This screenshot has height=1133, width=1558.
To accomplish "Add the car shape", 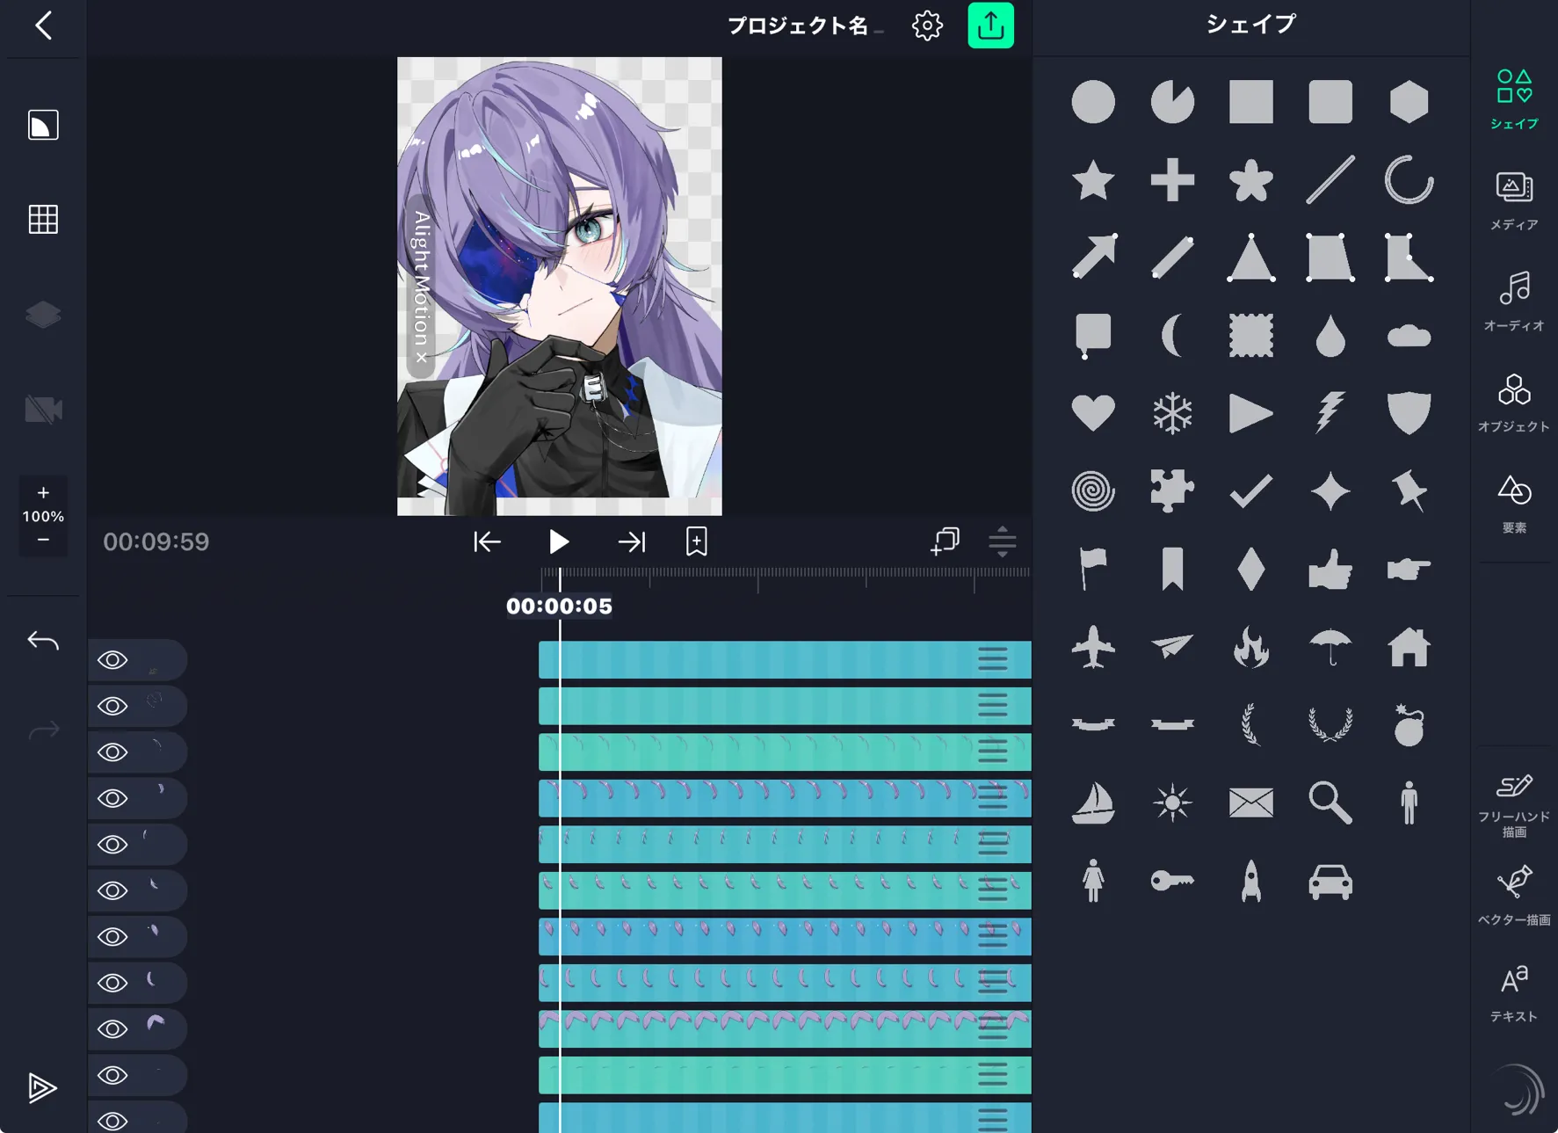I will point(1330,882).
